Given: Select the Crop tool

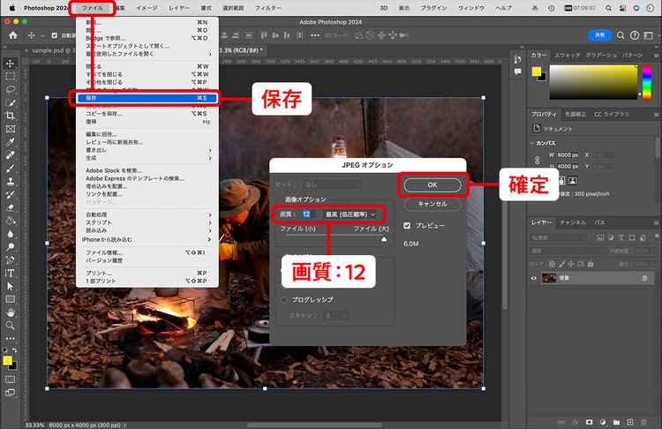Looking at the screenshot, I should [x=10, y=116].
